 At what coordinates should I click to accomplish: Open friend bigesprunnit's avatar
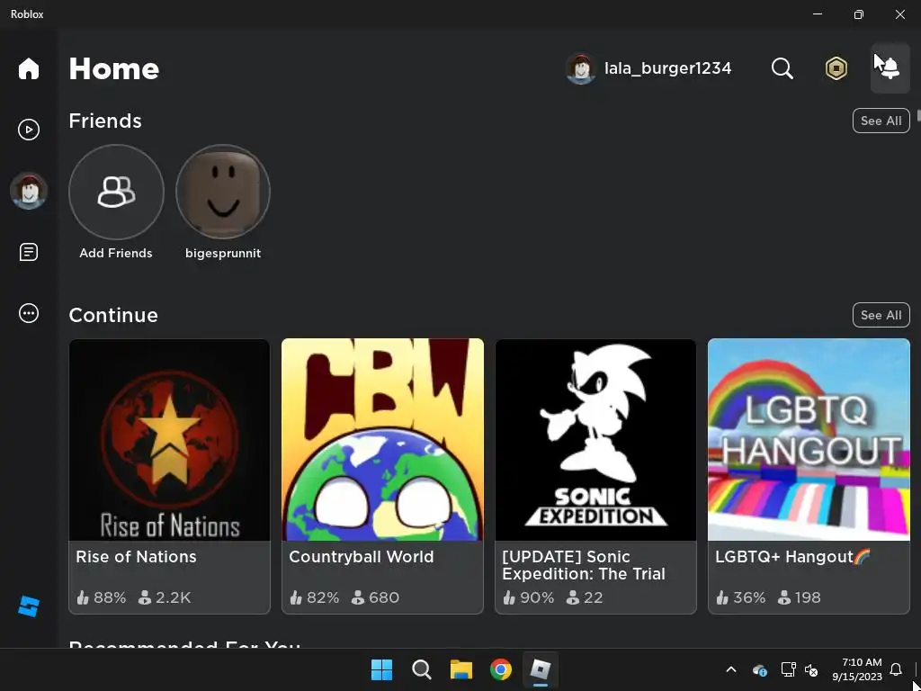point(223,192)
